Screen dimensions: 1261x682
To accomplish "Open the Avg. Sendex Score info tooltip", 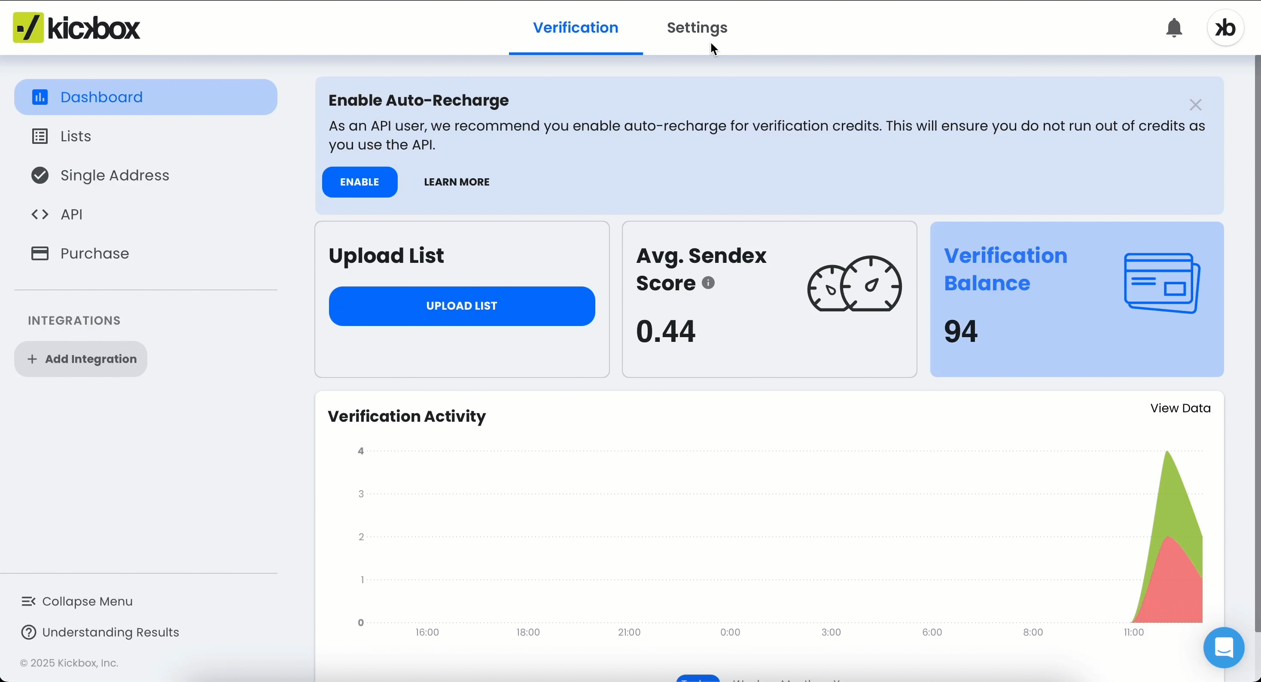I will [708, 283].
